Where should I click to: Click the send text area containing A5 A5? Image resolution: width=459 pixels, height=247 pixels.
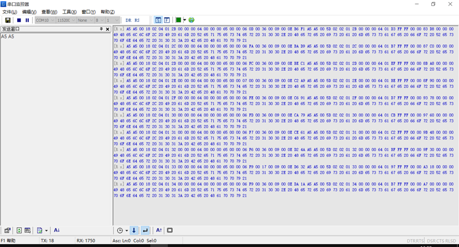(x=56, y=129)
